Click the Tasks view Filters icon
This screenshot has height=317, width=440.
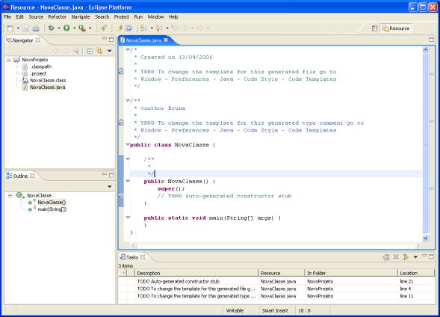tap(406, 257)
